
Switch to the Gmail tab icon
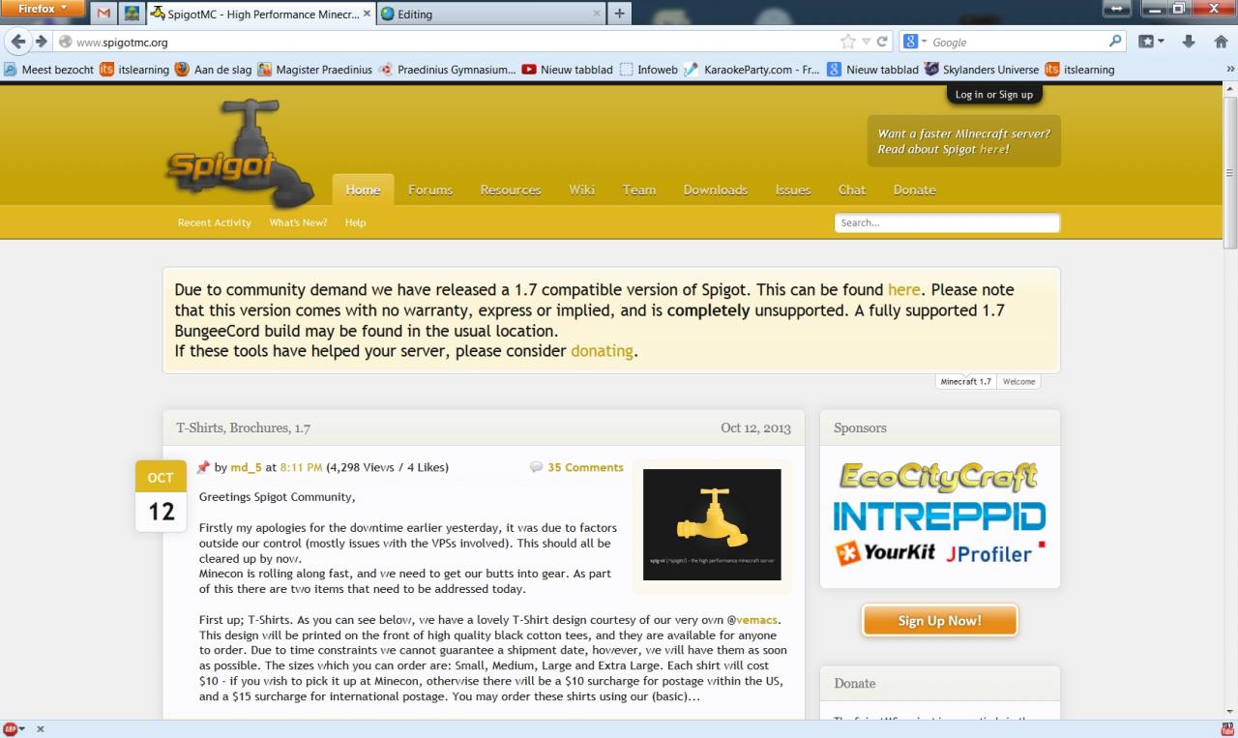click(x=103, y=14)
